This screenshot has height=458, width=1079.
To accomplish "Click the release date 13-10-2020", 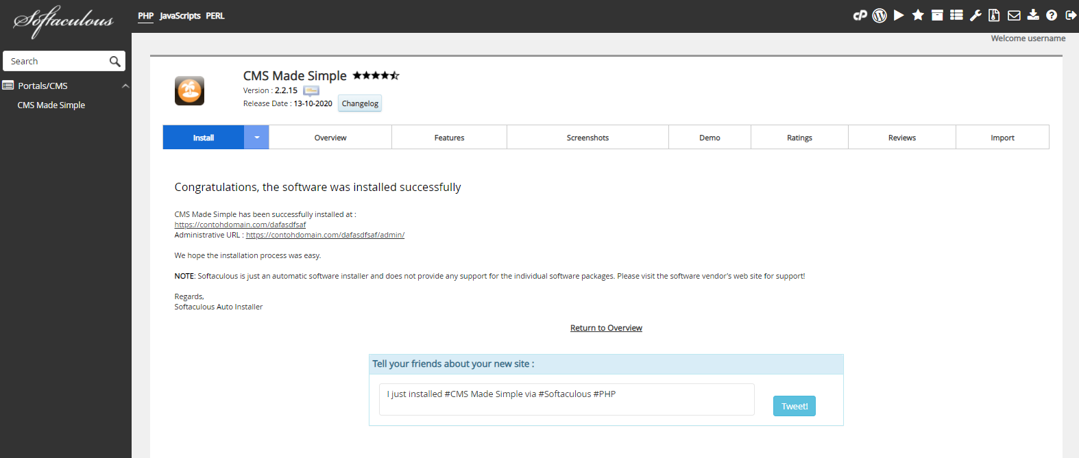I will click(313, 103).
